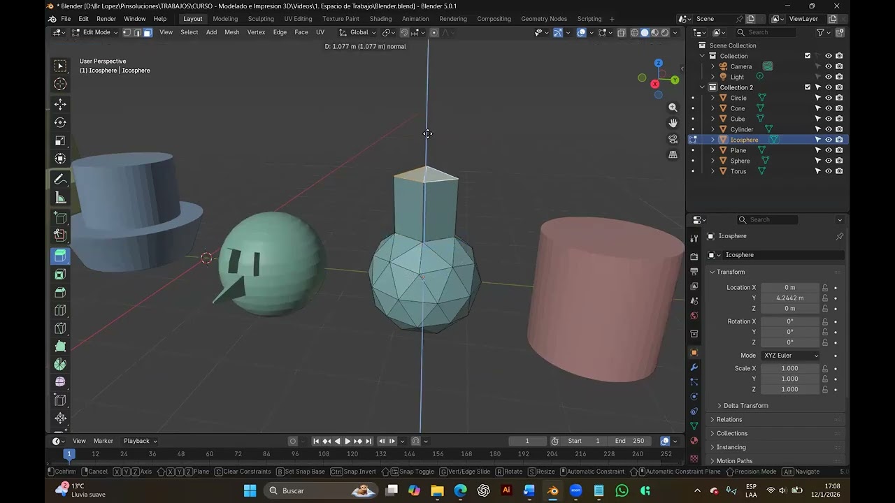Select the Annotate pencil tool
Screen dimensions: 895x503
pos(60,180)
